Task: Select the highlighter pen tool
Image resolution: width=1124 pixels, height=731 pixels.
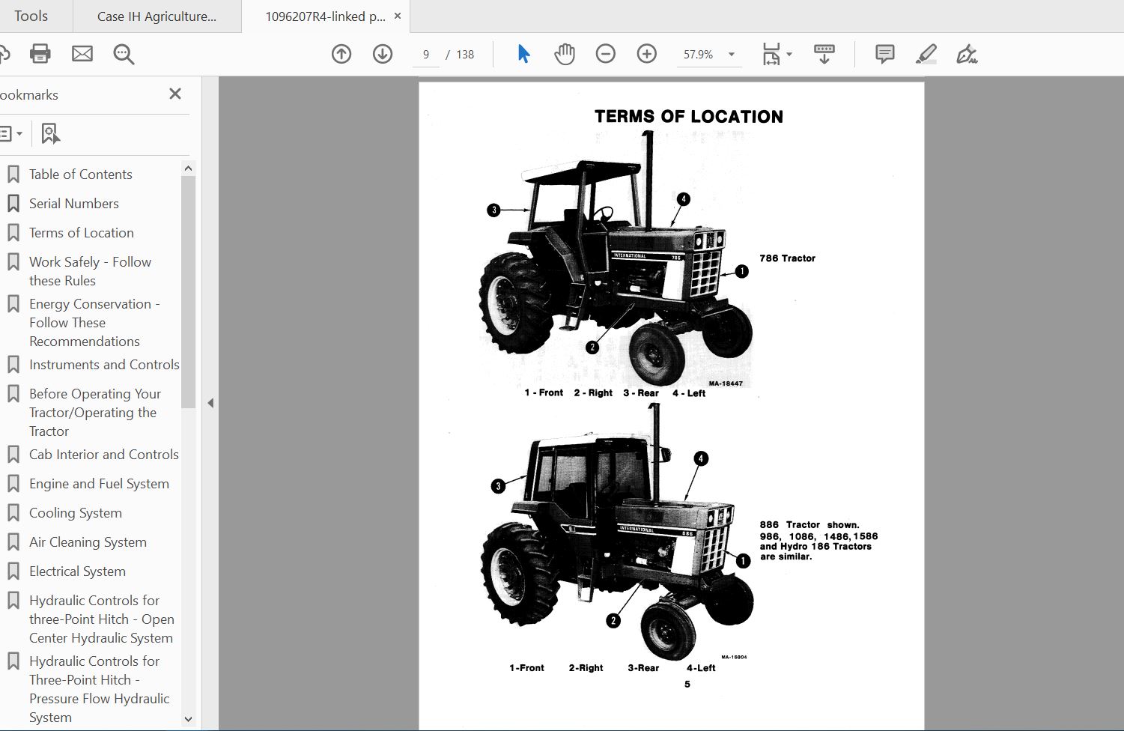Action: 926,54
